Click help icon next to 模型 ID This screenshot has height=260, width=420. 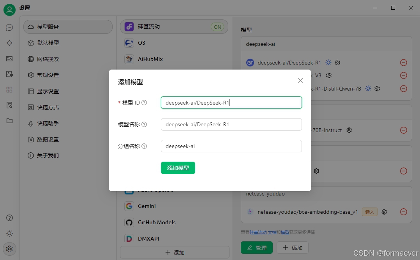pos(144,103)
